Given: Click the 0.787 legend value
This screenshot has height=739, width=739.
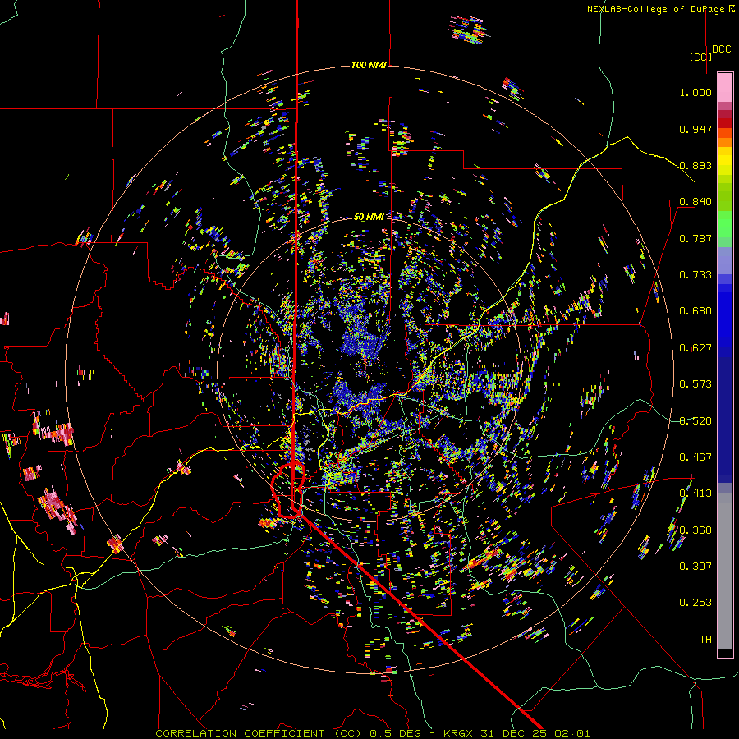Looking at the screenshot, I should pos(695,238).
